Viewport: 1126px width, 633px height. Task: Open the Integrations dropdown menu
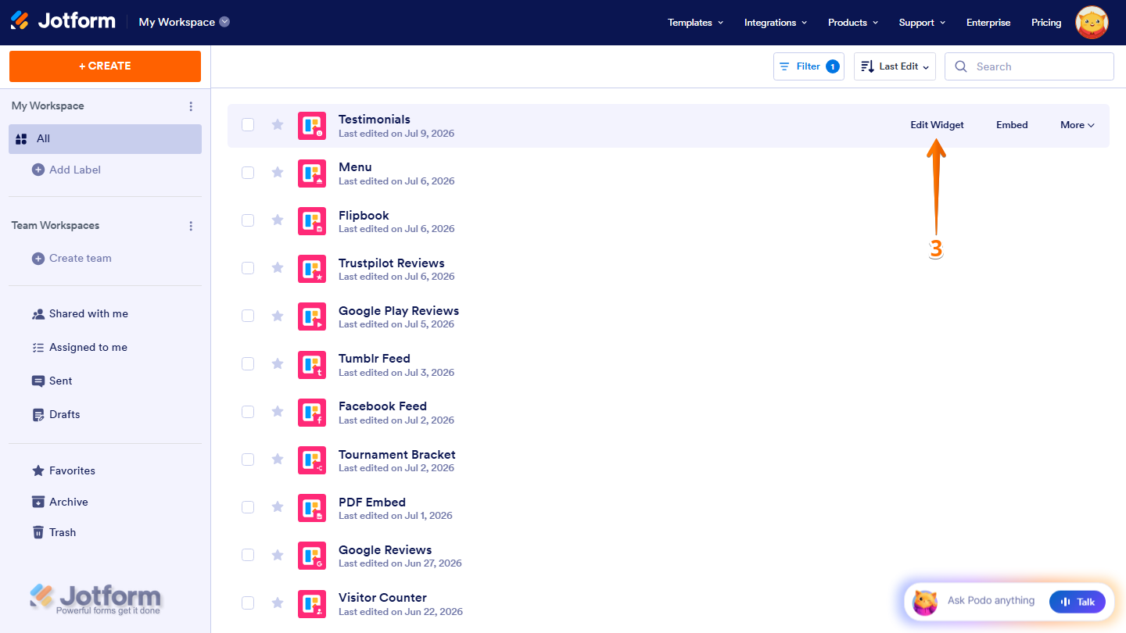(x=776, y=23)
